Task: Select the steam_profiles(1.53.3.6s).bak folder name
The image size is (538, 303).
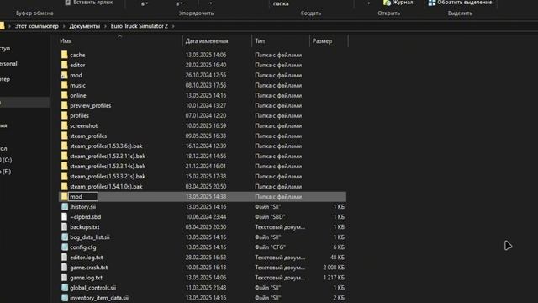Action: (x=106, y=146)
